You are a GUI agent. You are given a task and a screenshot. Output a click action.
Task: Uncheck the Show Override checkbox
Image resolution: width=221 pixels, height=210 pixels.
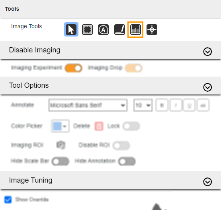(x=8, y=199)
